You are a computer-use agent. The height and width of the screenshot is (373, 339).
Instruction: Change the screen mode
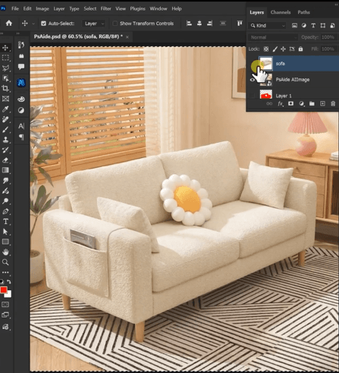click(5, 315)
